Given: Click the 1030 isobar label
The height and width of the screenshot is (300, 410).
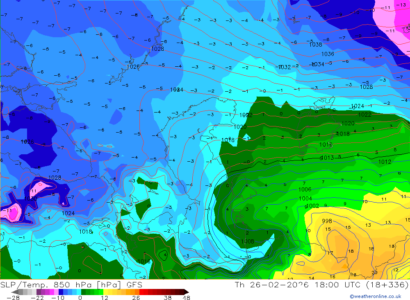Looking at the screenshot, I should [31, 198].
